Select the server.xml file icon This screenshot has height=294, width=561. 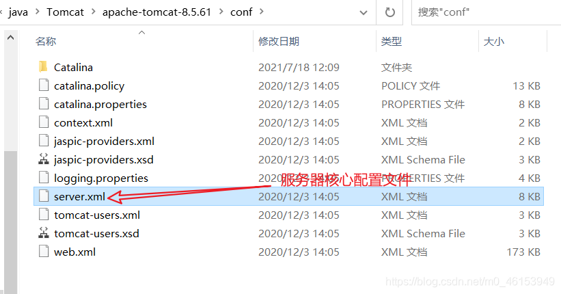point(44,196)
